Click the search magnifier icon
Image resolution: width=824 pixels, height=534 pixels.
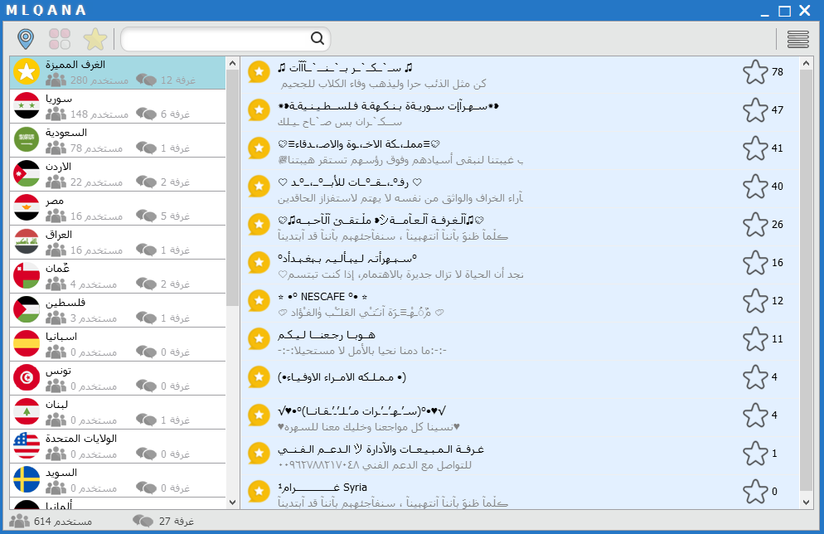(x=317, y=38)
